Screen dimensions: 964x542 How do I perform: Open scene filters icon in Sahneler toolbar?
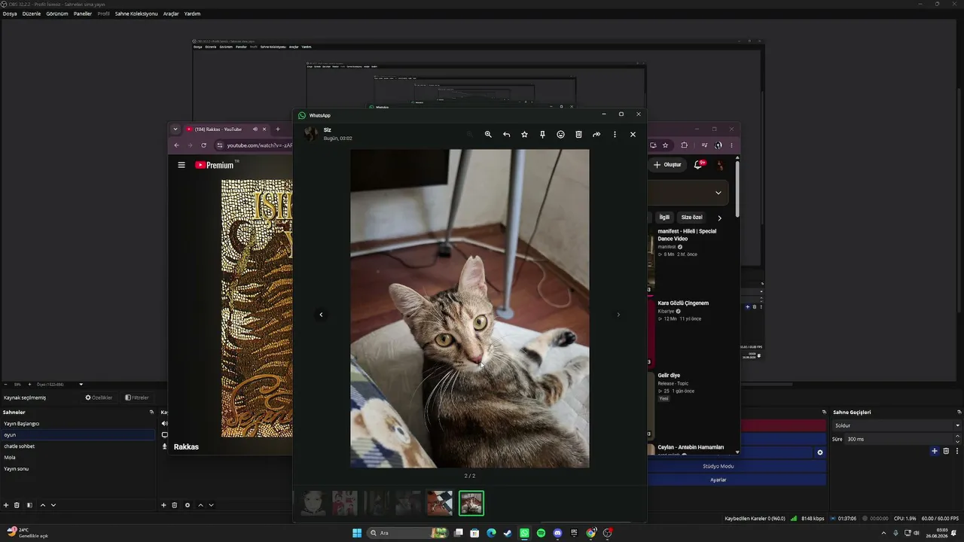pyautogui.click(x=29, y=505)
